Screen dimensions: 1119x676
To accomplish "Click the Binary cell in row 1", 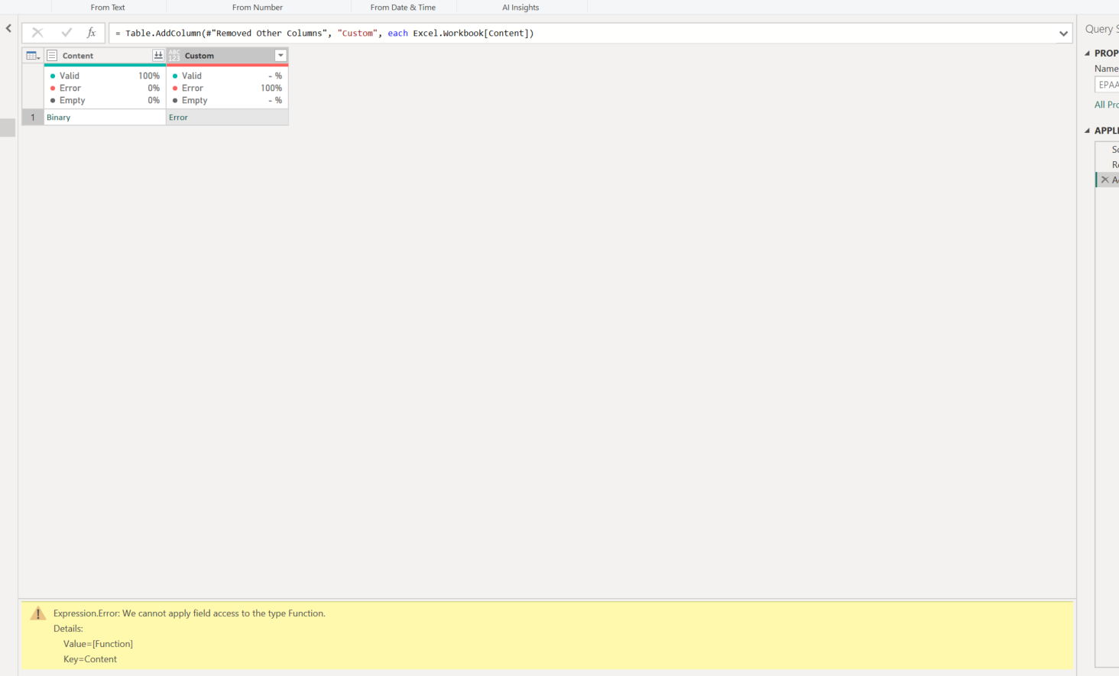I will pyautogui.click(x=105, y=118).
